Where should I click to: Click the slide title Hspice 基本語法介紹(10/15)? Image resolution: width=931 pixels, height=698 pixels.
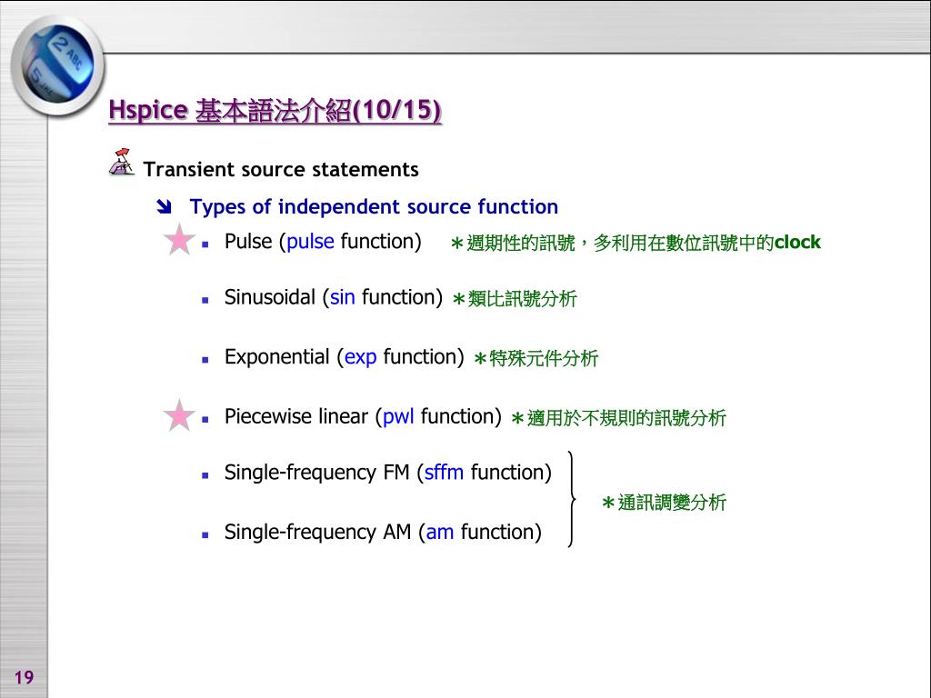[x=275, y=110]
